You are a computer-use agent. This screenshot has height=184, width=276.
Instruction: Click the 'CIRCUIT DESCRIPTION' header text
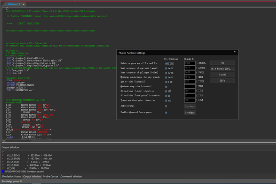(28, 24)
